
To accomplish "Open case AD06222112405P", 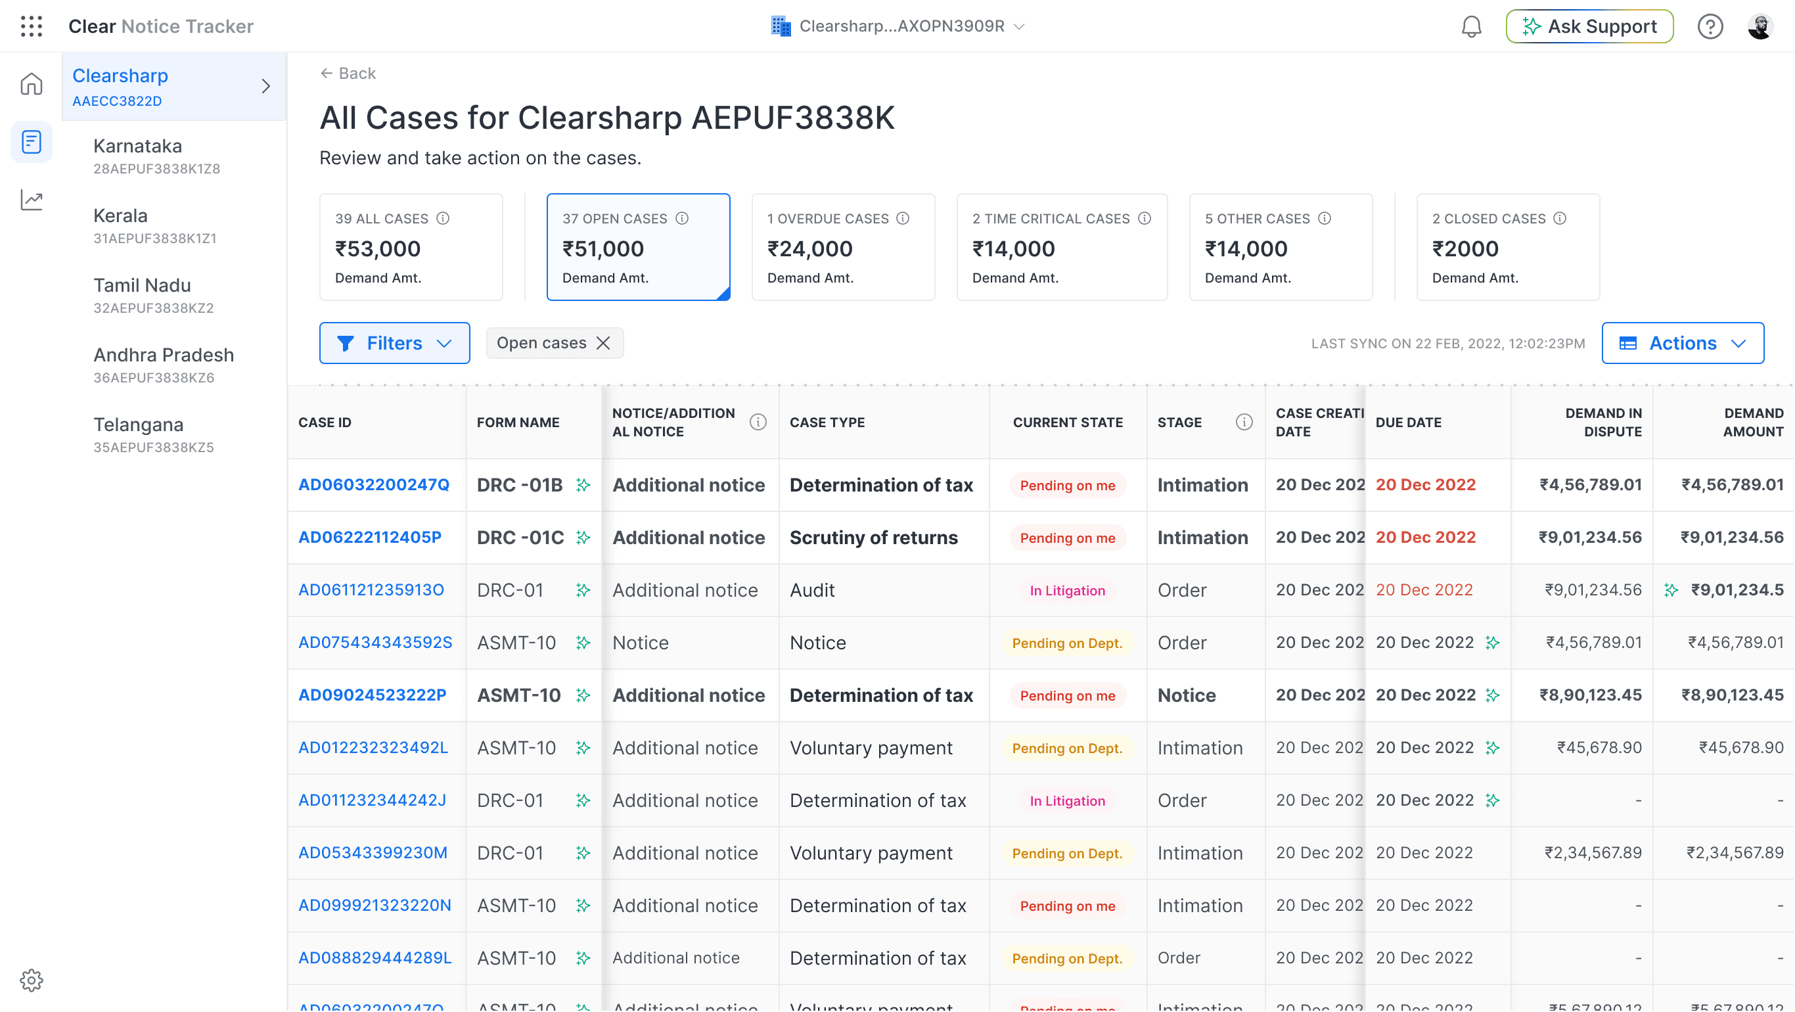I will click(370, 538).
